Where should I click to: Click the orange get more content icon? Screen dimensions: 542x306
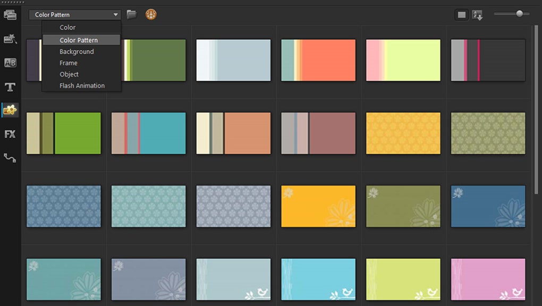151,14
